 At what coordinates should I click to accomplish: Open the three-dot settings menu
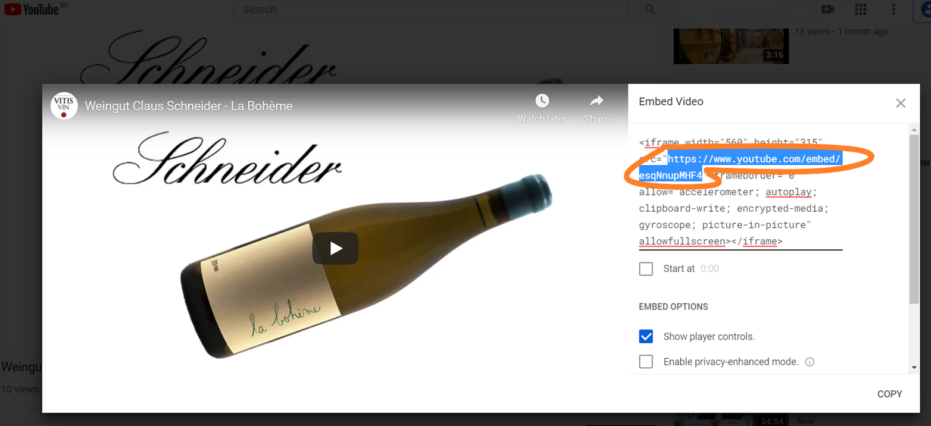click(893, 10)
